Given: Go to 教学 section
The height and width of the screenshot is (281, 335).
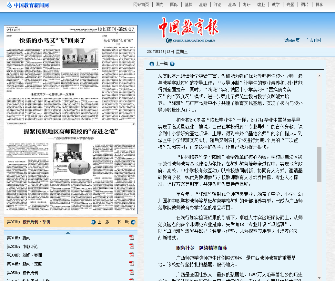Looking at the screenshot, I should [x=276, y=5].
